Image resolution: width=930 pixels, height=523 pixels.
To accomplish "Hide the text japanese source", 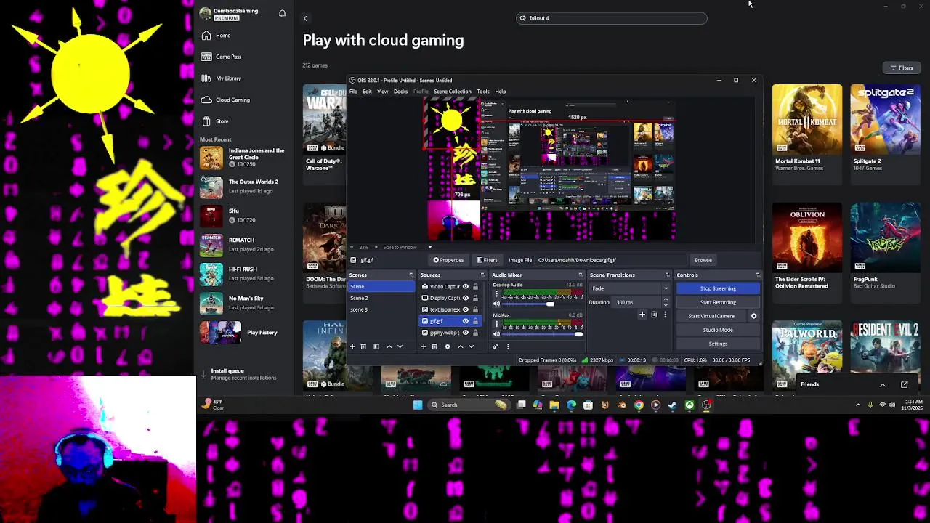I will point(466,309).
